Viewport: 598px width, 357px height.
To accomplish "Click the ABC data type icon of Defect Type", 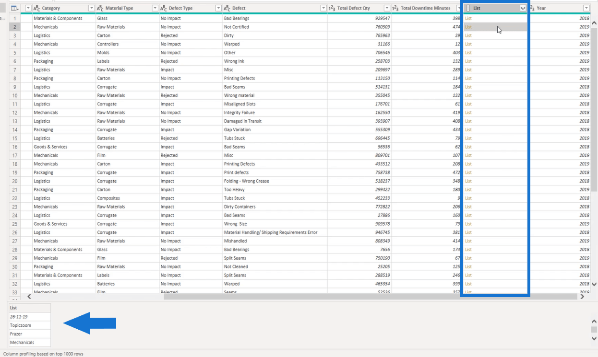I will click(x=163, y=8).
